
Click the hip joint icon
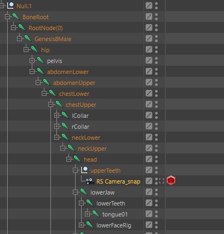tap(35, 49)
